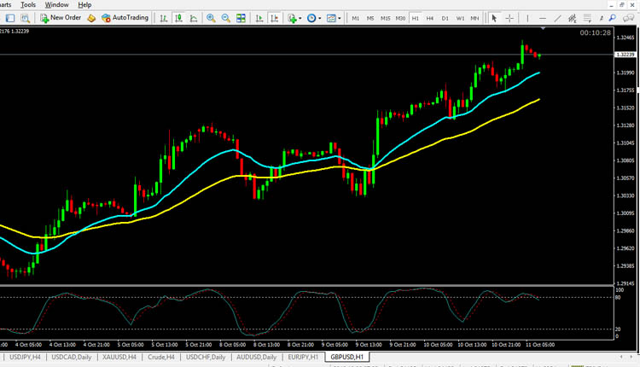640x367 pixels.
Task: Select the Horizontal Line drawing tool
Action: point(543,18)
